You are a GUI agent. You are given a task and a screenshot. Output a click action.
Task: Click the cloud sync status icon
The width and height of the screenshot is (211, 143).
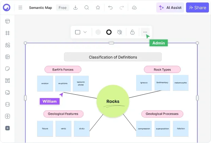(x=134, y=7)
